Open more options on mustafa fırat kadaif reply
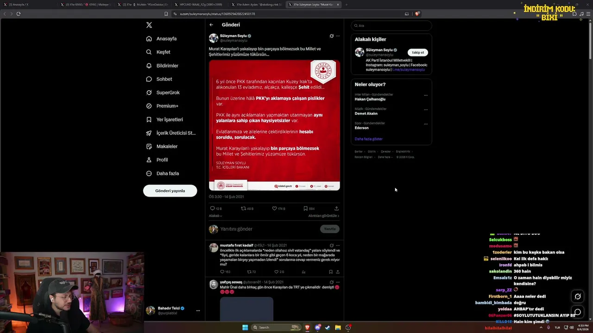 click(338, 246)
